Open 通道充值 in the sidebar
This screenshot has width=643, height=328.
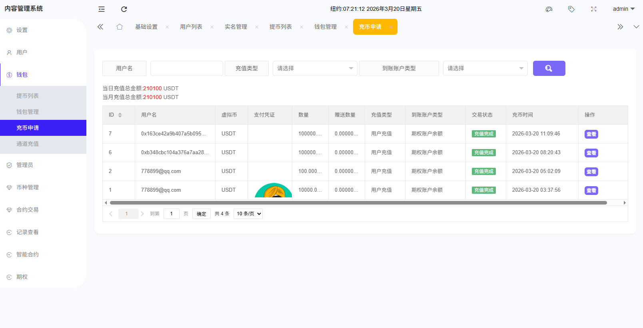28,144
